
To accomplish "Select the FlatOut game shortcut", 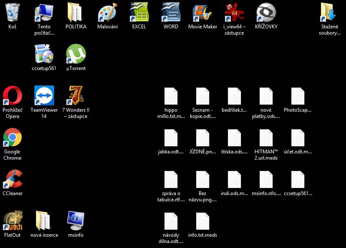I will click(13, 220).
